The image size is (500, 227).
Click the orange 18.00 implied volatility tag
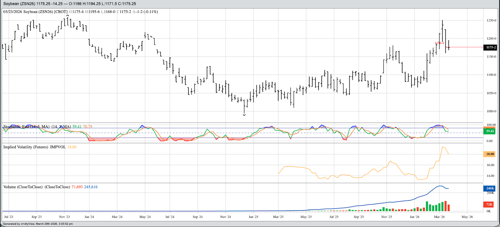point(490,154)
